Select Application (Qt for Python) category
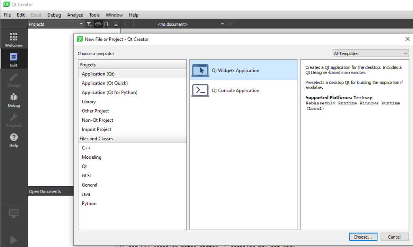 [x=132, y=92]
